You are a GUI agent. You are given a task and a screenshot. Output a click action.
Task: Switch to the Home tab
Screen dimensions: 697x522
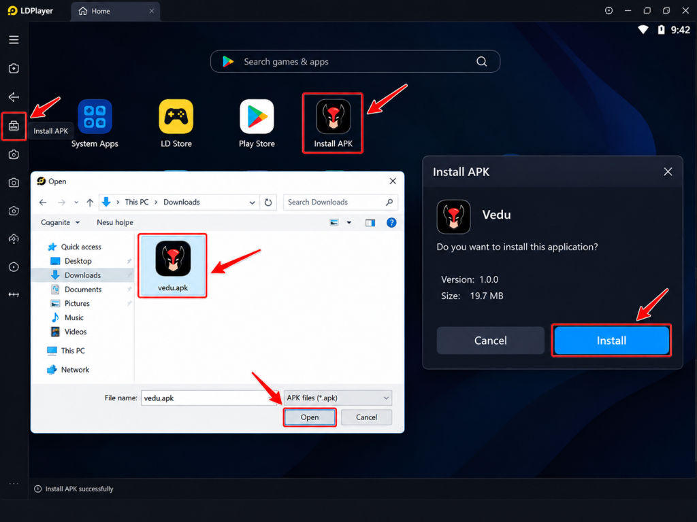click(x=115, y=11)
